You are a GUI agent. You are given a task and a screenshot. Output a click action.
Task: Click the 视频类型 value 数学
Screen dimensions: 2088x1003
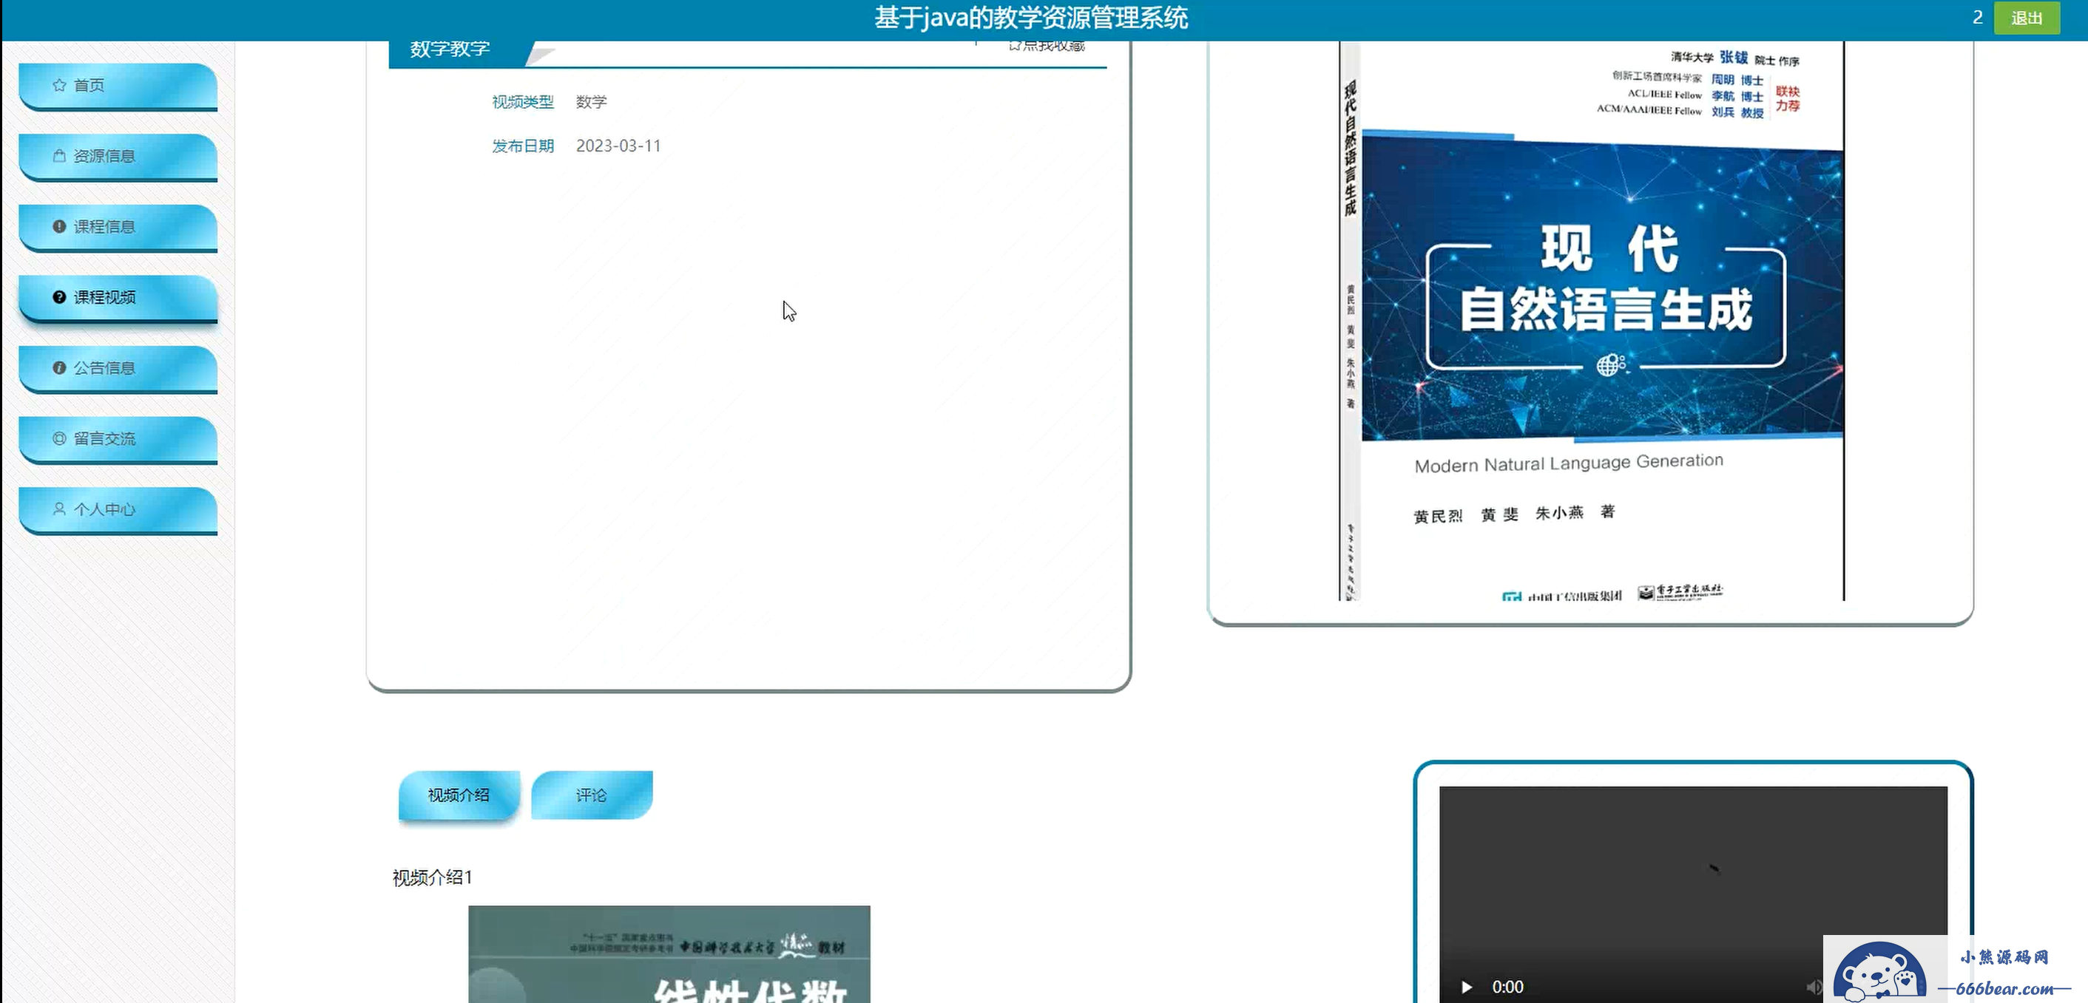click(592, 102)
